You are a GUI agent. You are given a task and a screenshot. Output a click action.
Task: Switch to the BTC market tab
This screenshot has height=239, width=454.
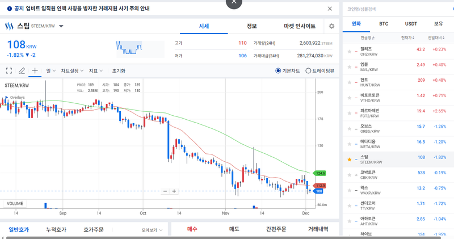pyautogui.click(x=383, y=24)
